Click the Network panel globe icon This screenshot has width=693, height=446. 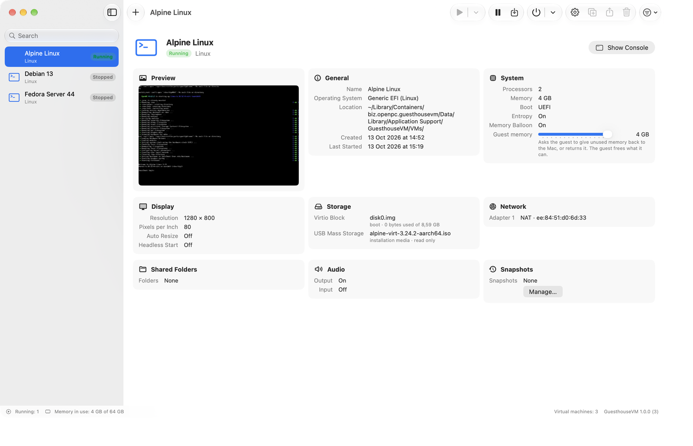[x=493, y=206]
